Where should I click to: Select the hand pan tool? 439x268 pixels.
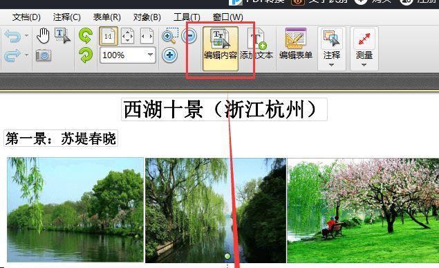coord(43,36)
